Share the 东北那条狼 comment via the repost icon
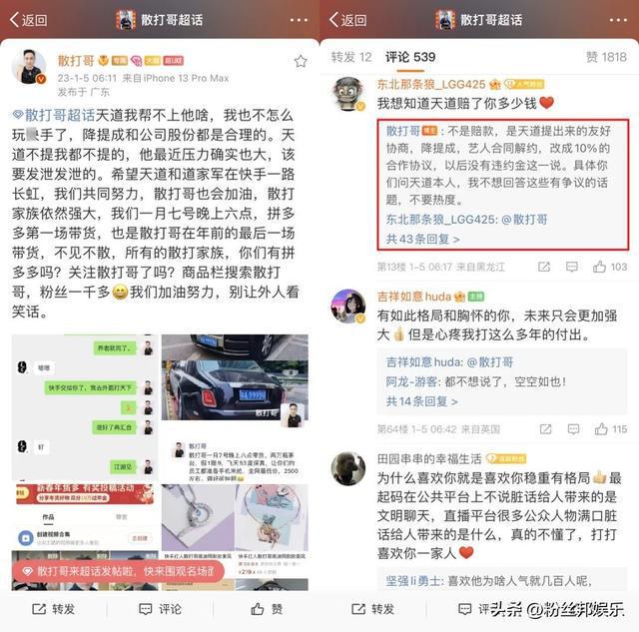The height and width of the screenshot is (632, 639). coord(543,267)
